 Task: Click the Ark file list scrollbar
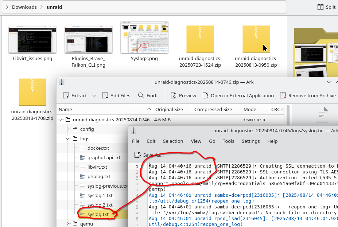[x=288, y=115]
